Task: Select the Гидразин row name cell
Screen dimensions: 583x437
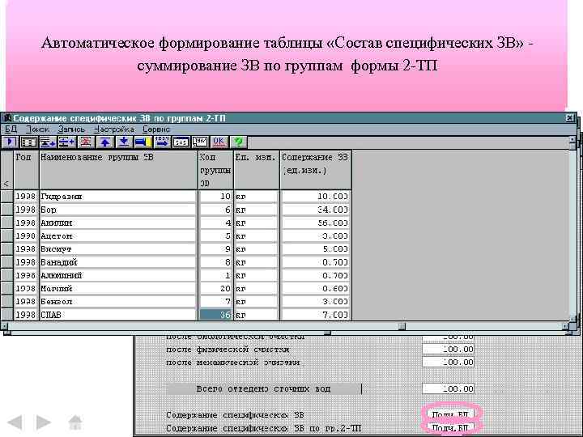Action: pos(117,196)
